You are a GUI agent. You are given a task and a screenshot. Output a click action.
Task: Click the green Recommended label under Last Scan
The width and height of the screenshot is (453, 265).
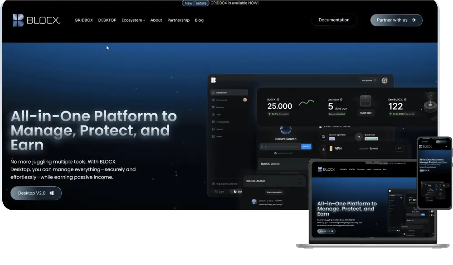click(336, 114)
